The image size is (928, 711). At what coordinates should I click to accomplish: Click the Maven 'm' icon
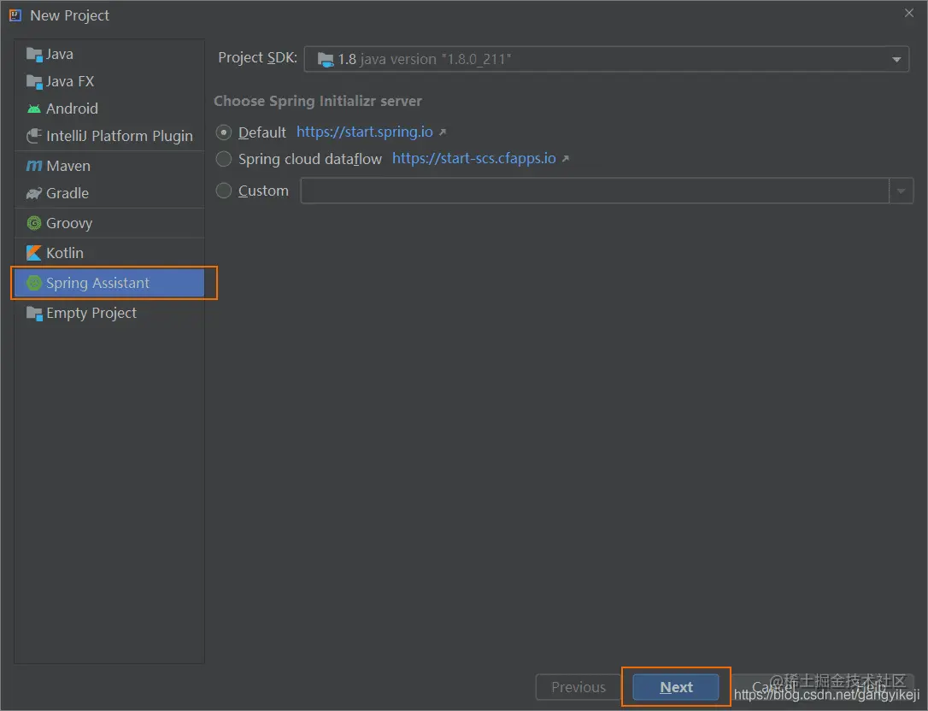(x=34, y=167)
